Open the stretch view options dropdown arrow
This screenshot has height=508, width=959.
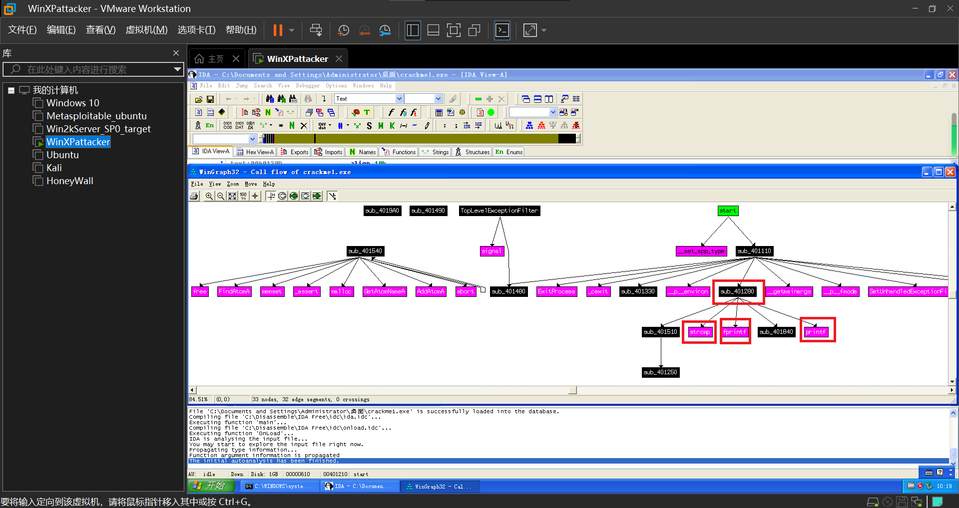pyautogui.click(x=544, y=30)
